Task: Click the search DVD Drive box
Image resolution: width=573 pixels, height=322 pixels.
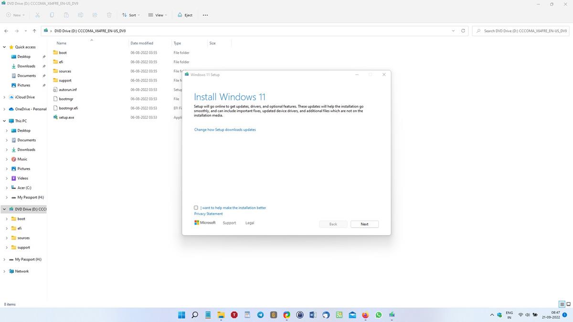Action: tap(520, 31)
